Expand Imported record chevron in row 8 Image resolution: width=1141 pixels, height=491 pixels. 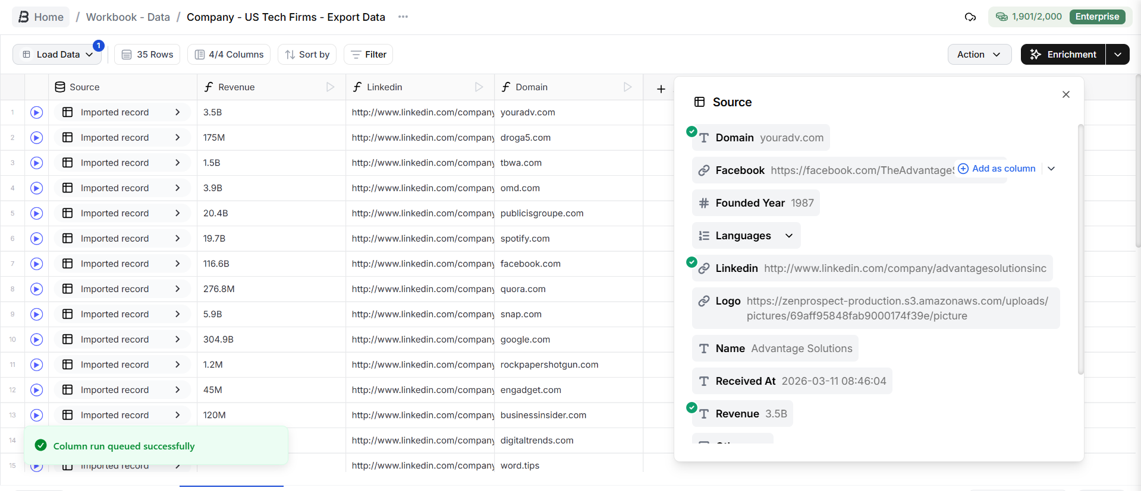[177, 289]
